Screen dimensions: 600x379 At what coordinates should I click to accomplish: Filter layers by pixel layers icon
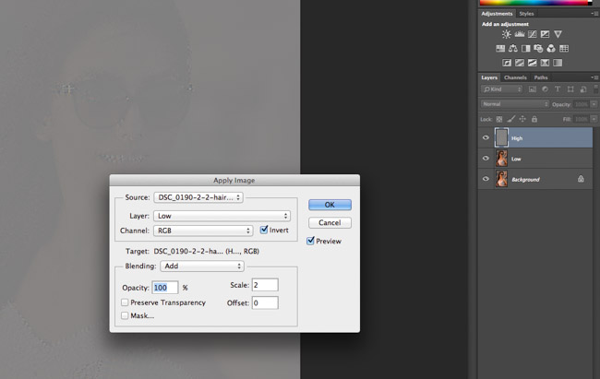533,89
